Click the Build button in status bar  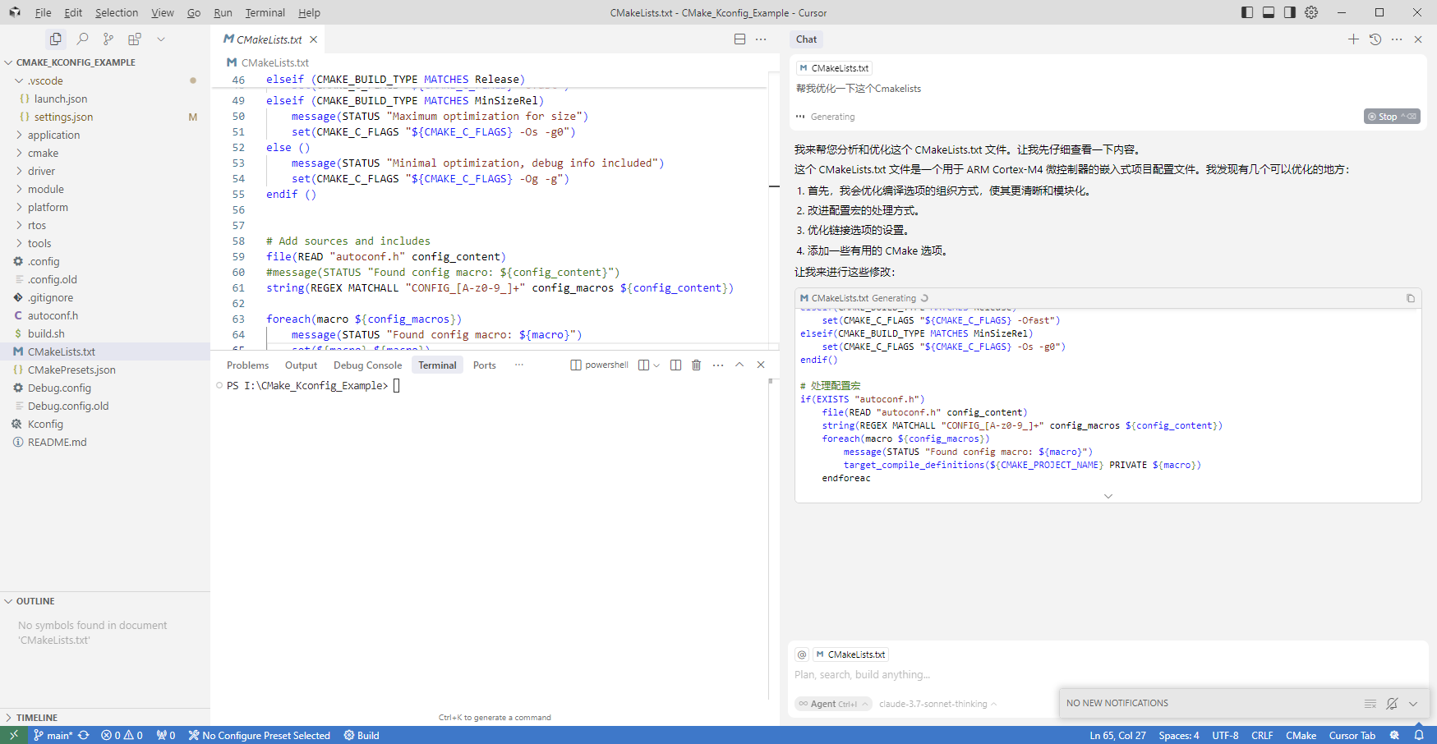pyautogui.click(x=362, y=736)
